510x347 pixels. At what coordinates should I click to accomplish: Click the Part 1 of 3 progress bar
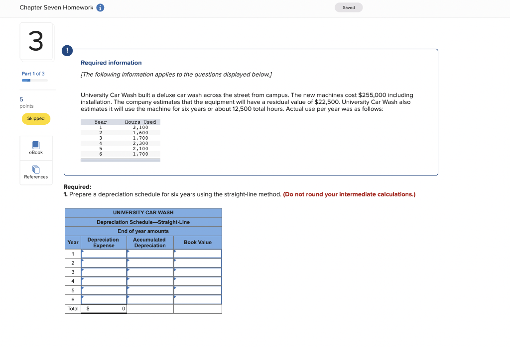[35, 80]
